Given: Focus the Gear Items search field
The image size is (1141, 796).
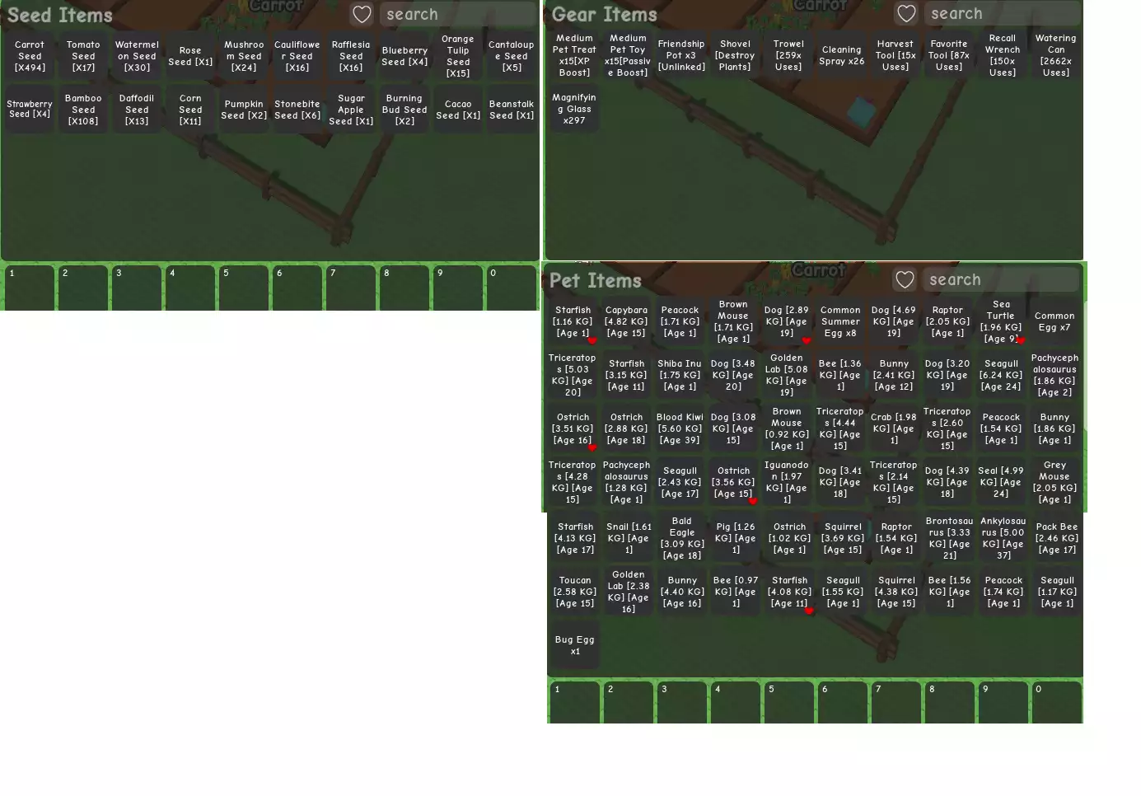Looking at the screenshot, I should [1000, 14].
